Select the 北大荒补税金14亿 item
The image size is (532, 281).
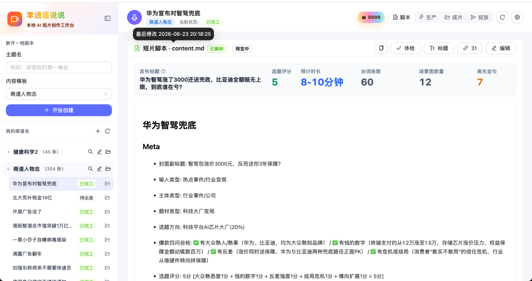point(61,197)
